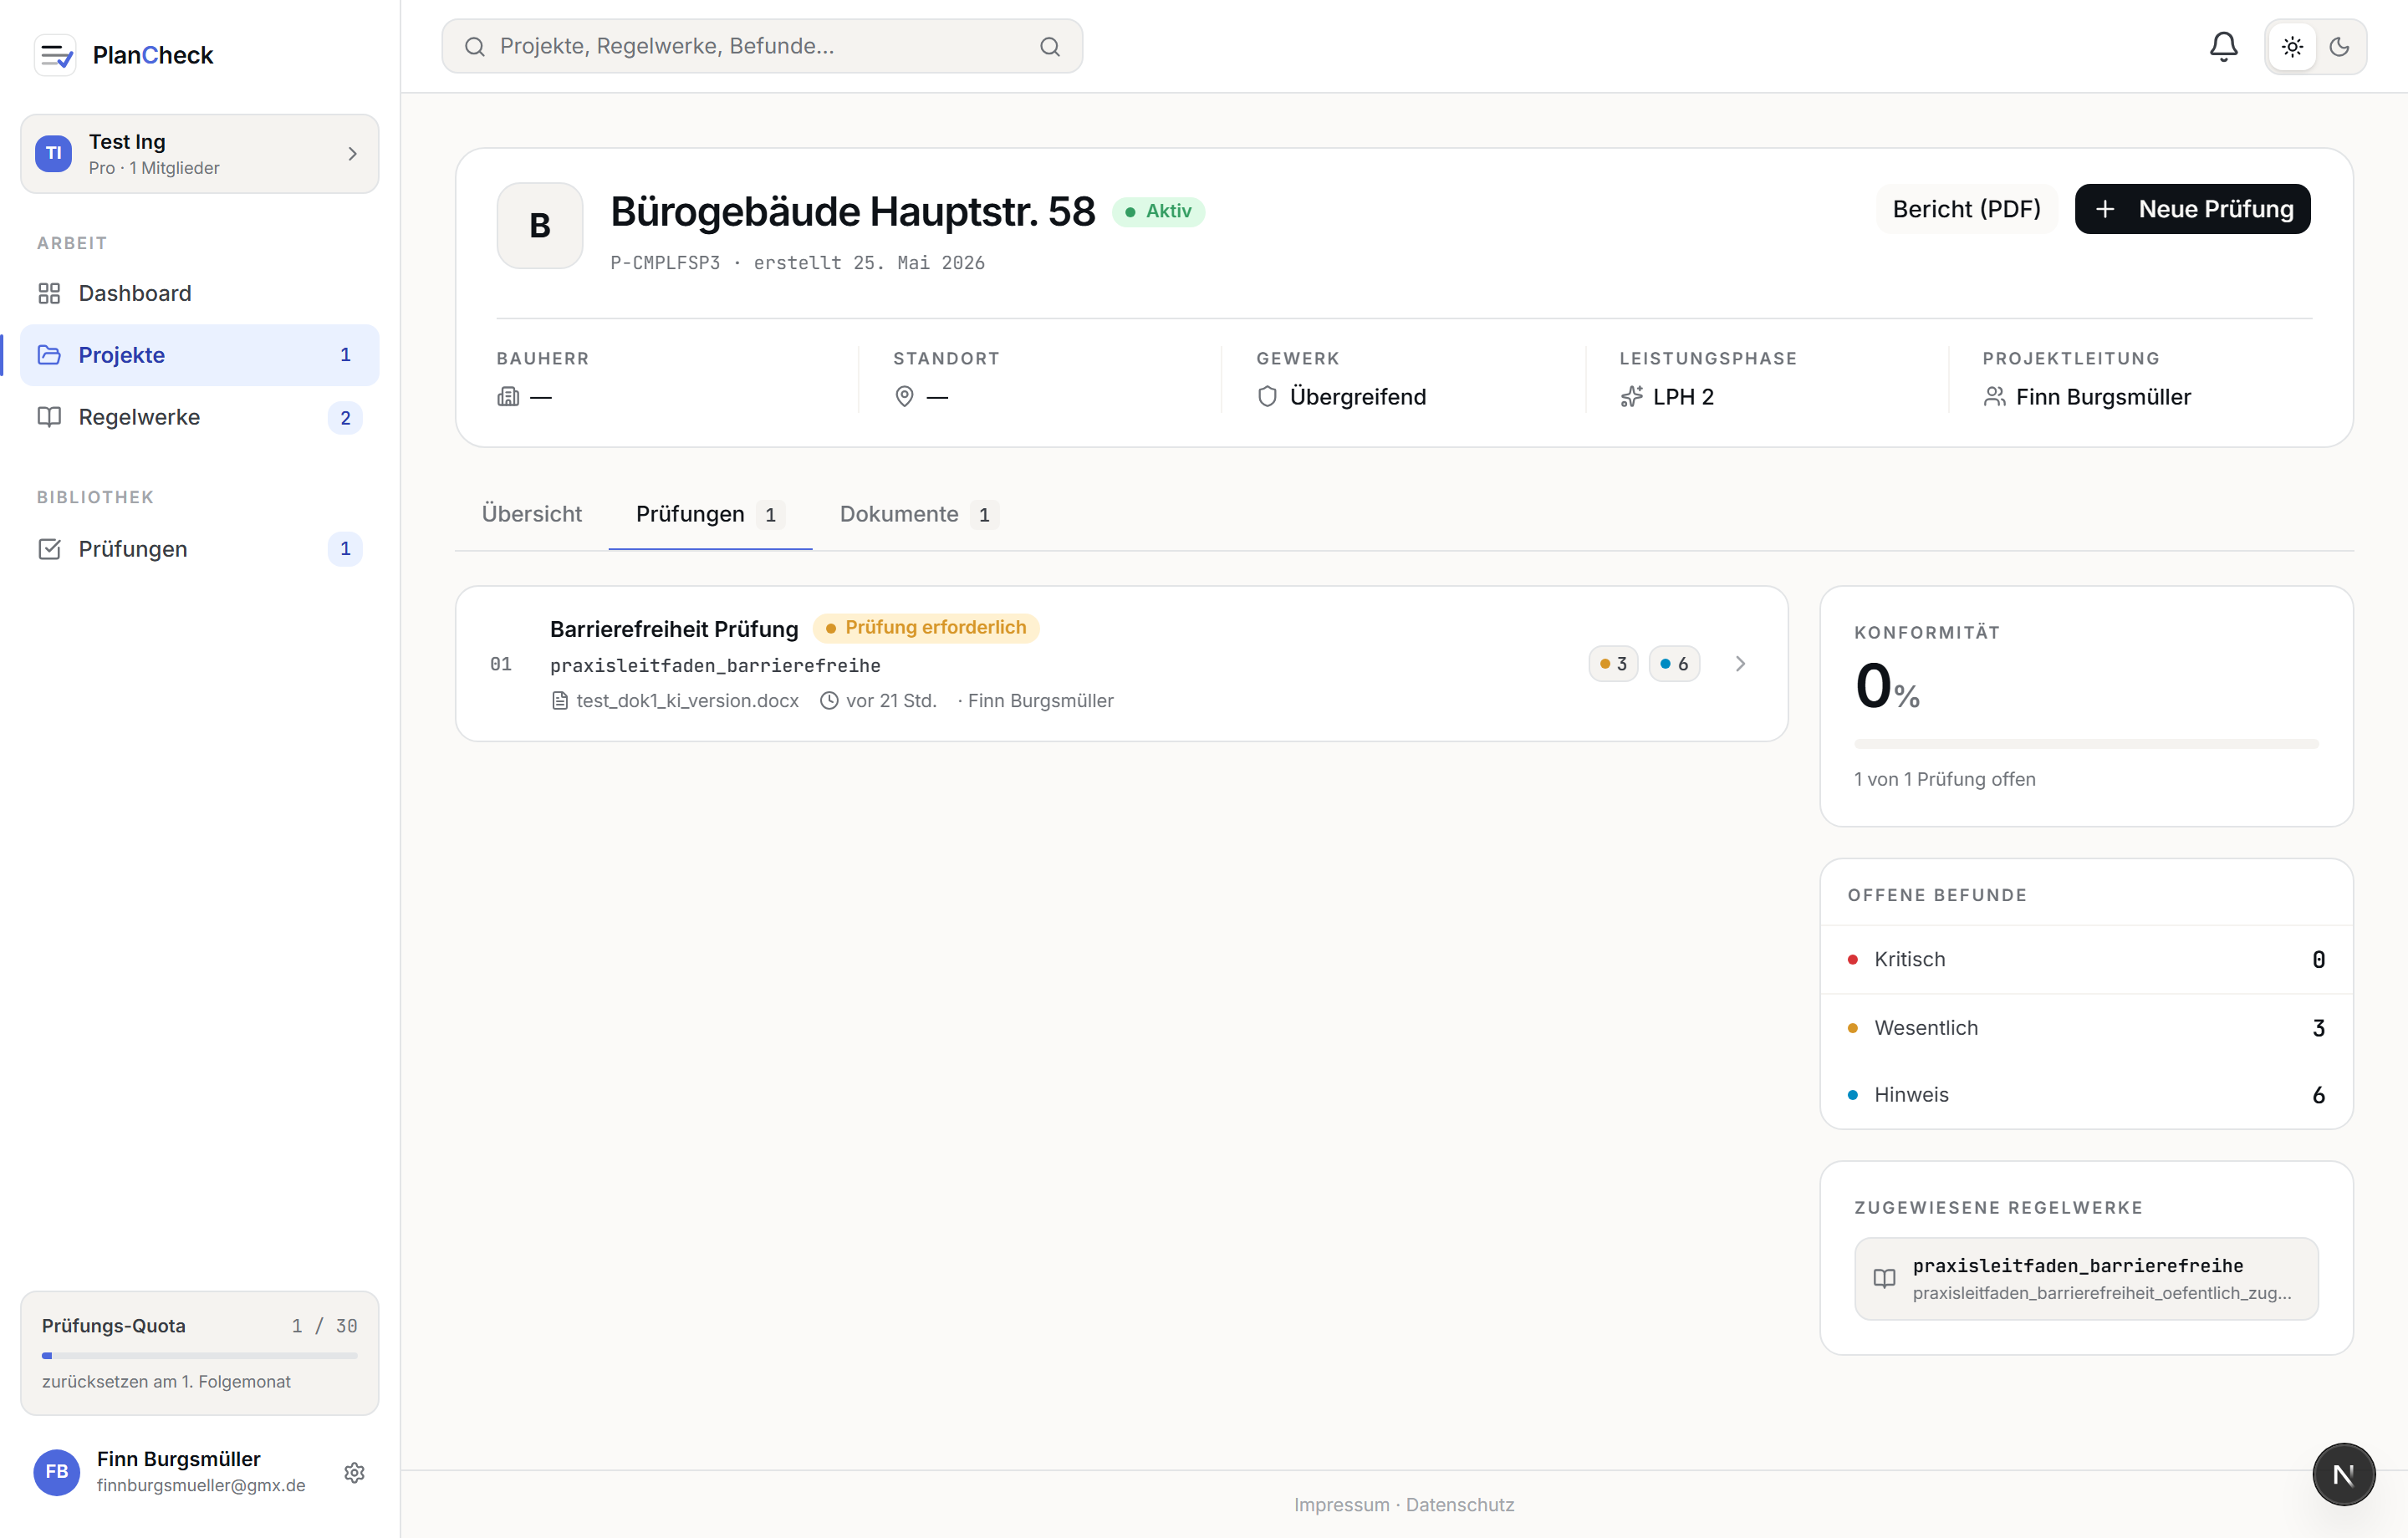Click the file name test_dok1_ki_version.docx
The height and width of the screenshot is (1538, 2408).
pos(687,701)
